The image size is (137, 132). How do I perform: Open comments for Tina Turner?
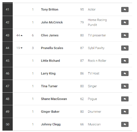pos(125,86)
